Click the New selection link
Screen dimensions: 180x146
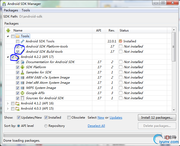tap(101, 118)
